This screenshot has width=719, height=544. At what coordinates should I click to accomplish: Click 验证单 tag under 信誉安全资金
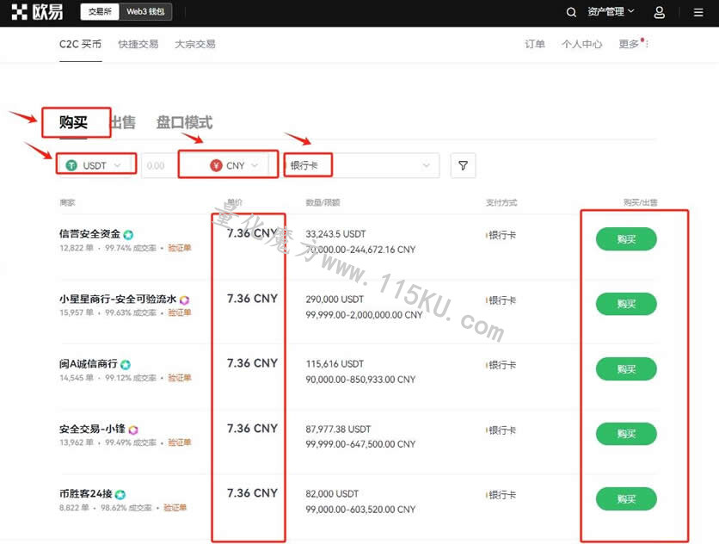179,248
